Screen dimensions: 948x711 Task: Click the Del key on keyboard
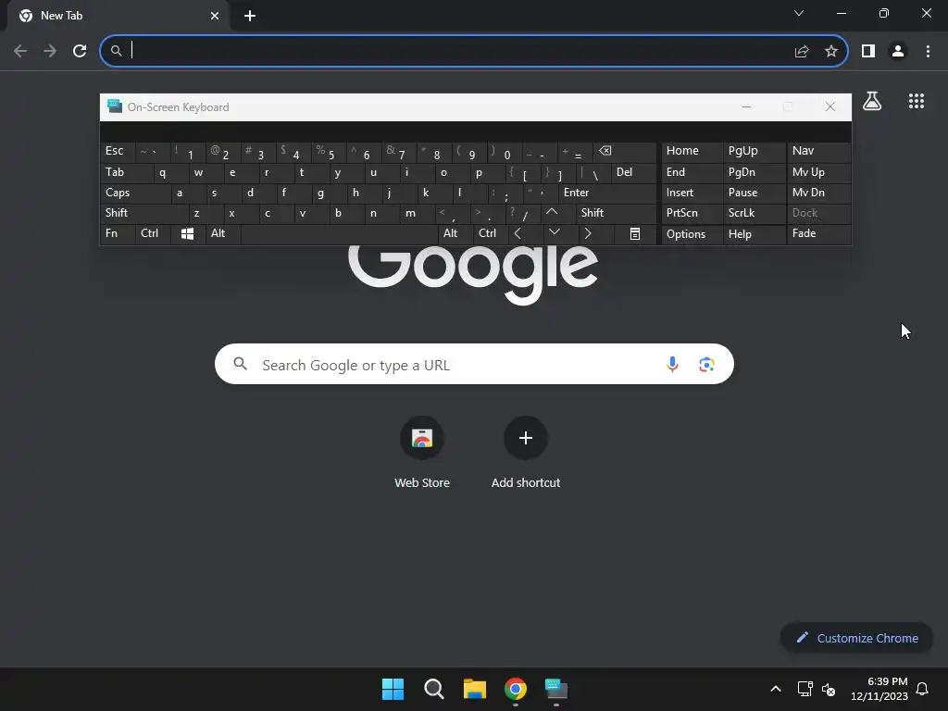633,172
